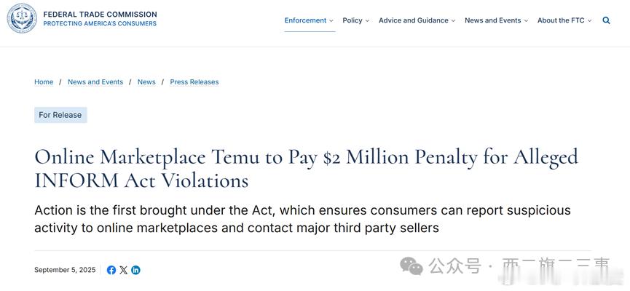Open the Policy navigation item

[x=353, y=20]
